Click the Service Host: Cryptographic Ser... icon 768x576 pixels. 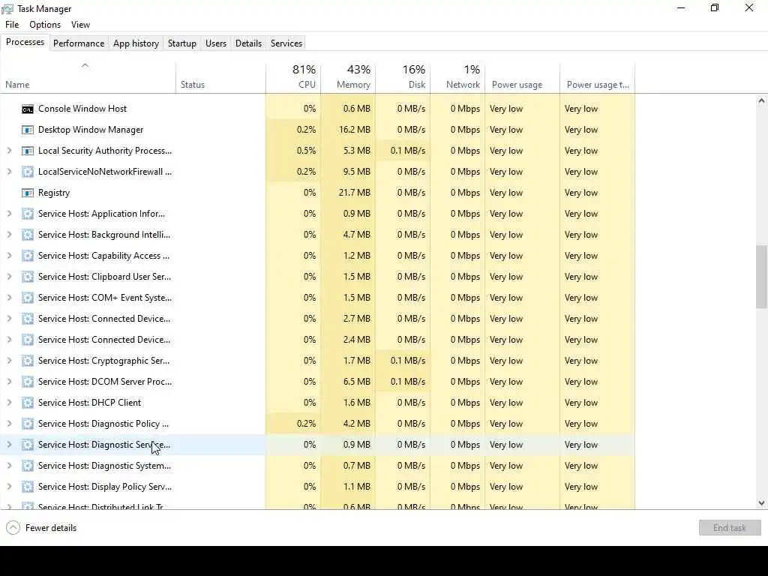pyautogui.click(x=28, y=361)
